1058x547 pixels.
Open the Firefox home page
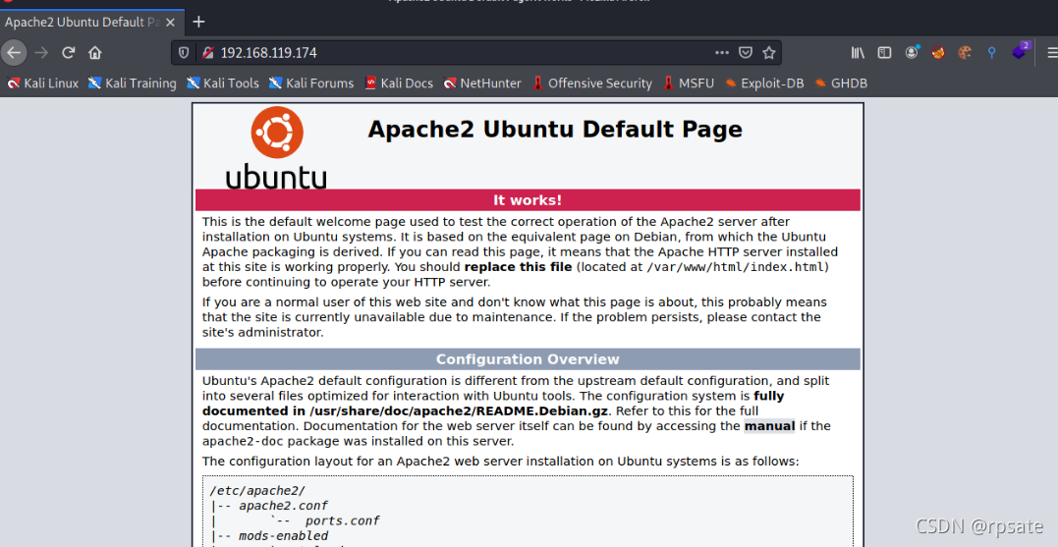[95, 53]
